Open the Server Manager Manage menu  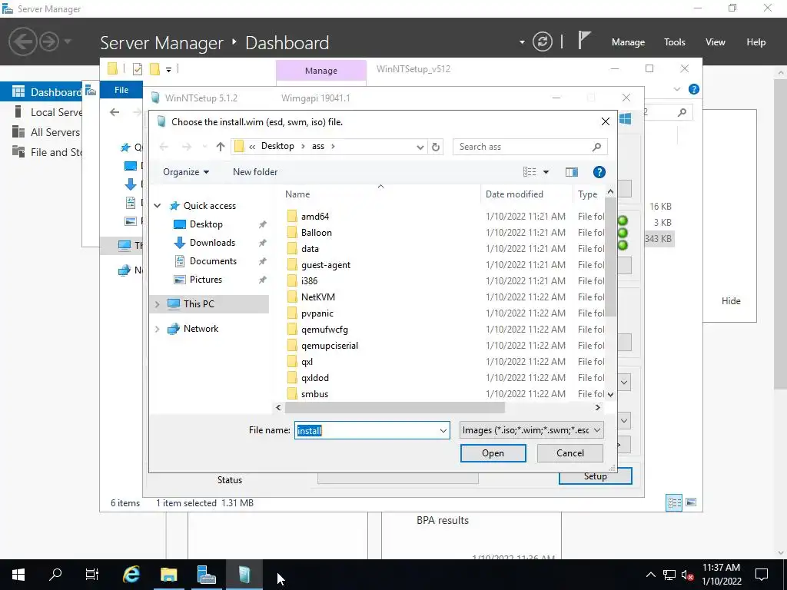tap(628, 42)
